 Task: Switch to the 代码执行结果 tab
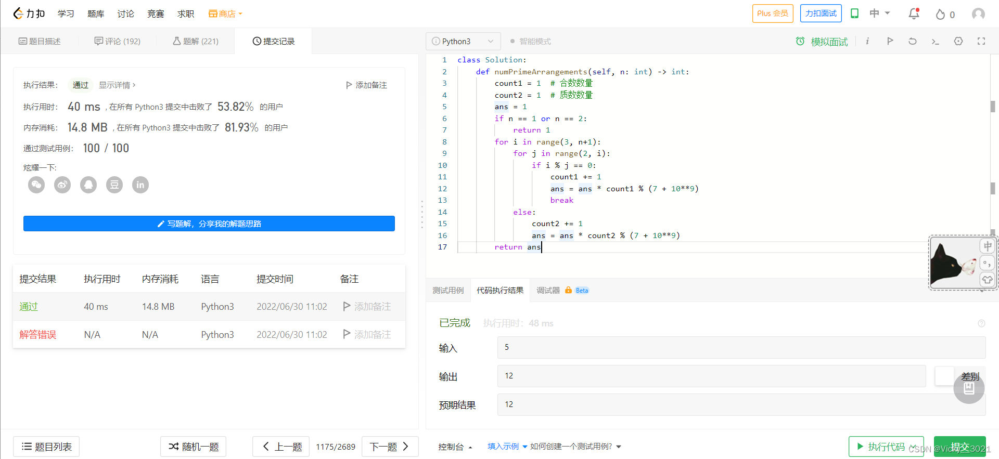pyautogui.click(x=500, y=290)
